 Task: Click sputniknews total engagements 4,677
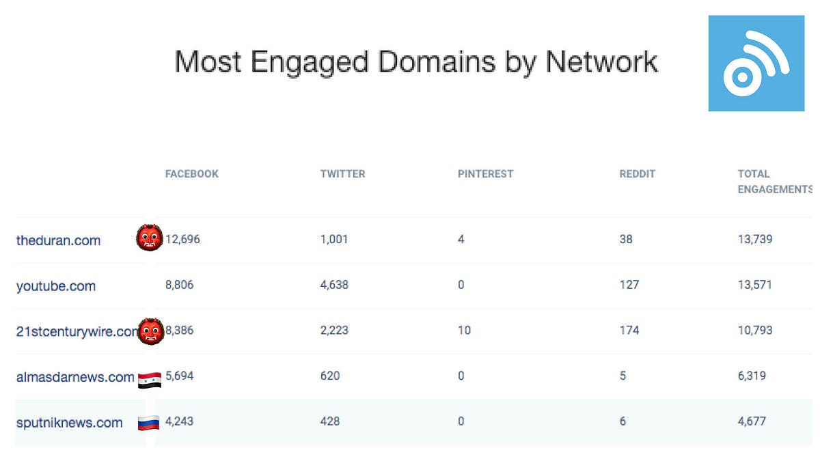(x=752, y=421)
